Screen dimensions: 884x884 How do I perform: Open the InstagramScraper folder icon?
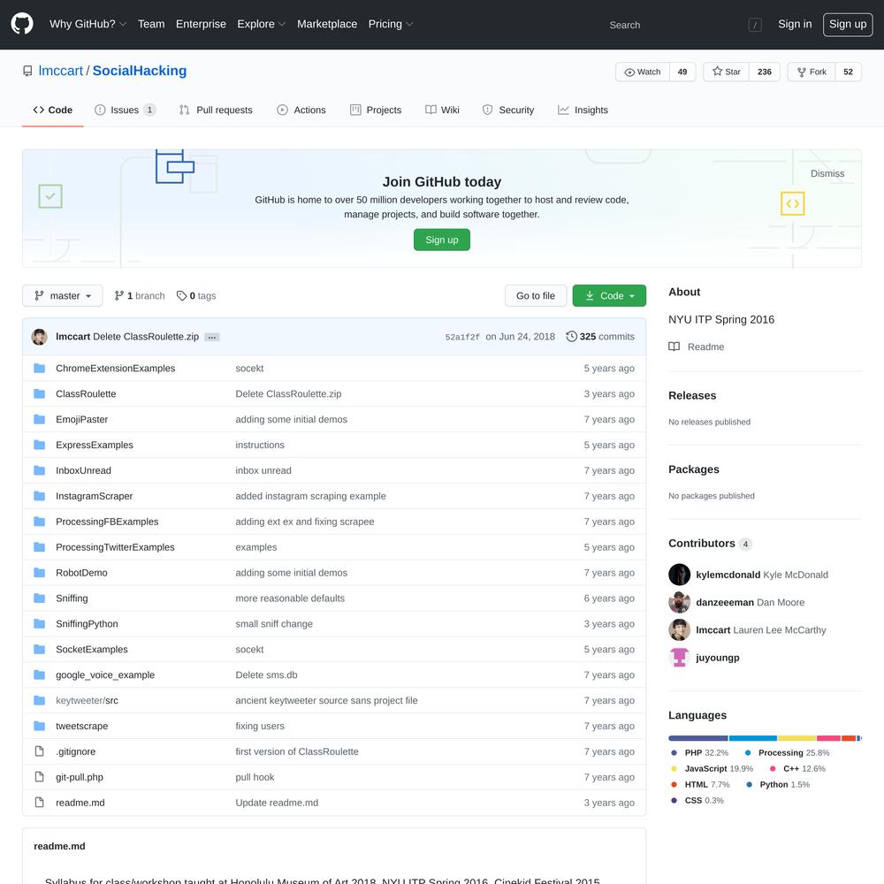point(40,496)
